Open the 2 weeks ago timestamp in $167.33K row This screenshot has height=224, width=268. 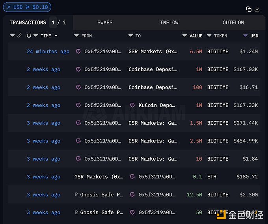point(43,105)
